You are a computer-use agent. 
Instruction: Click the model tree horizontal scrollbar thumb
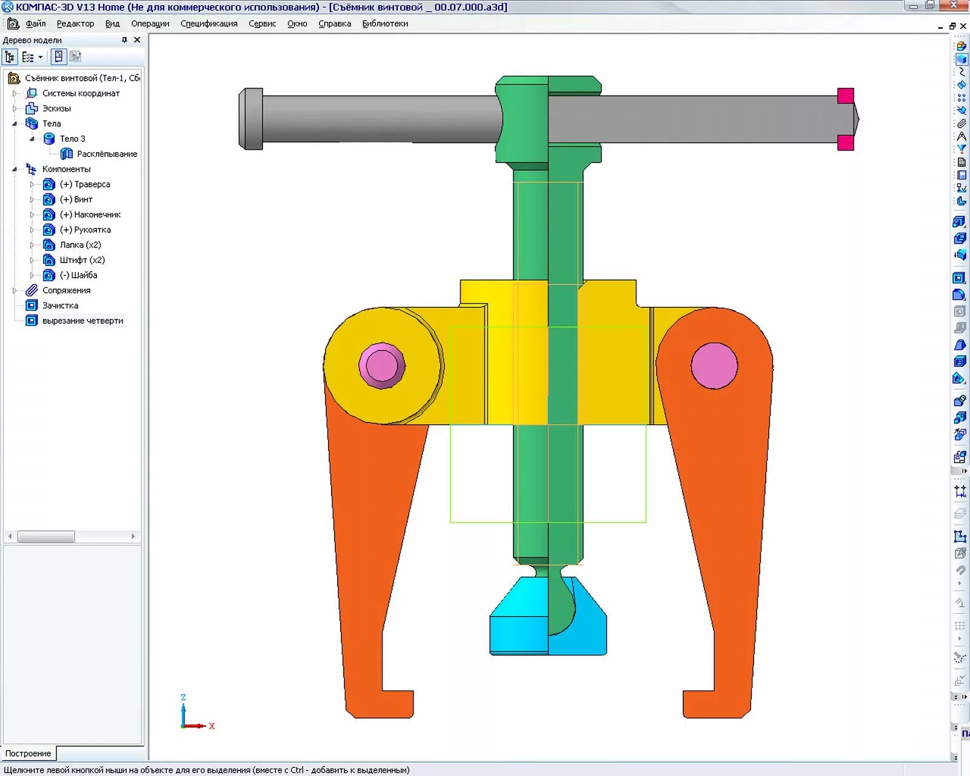[46, 537]
